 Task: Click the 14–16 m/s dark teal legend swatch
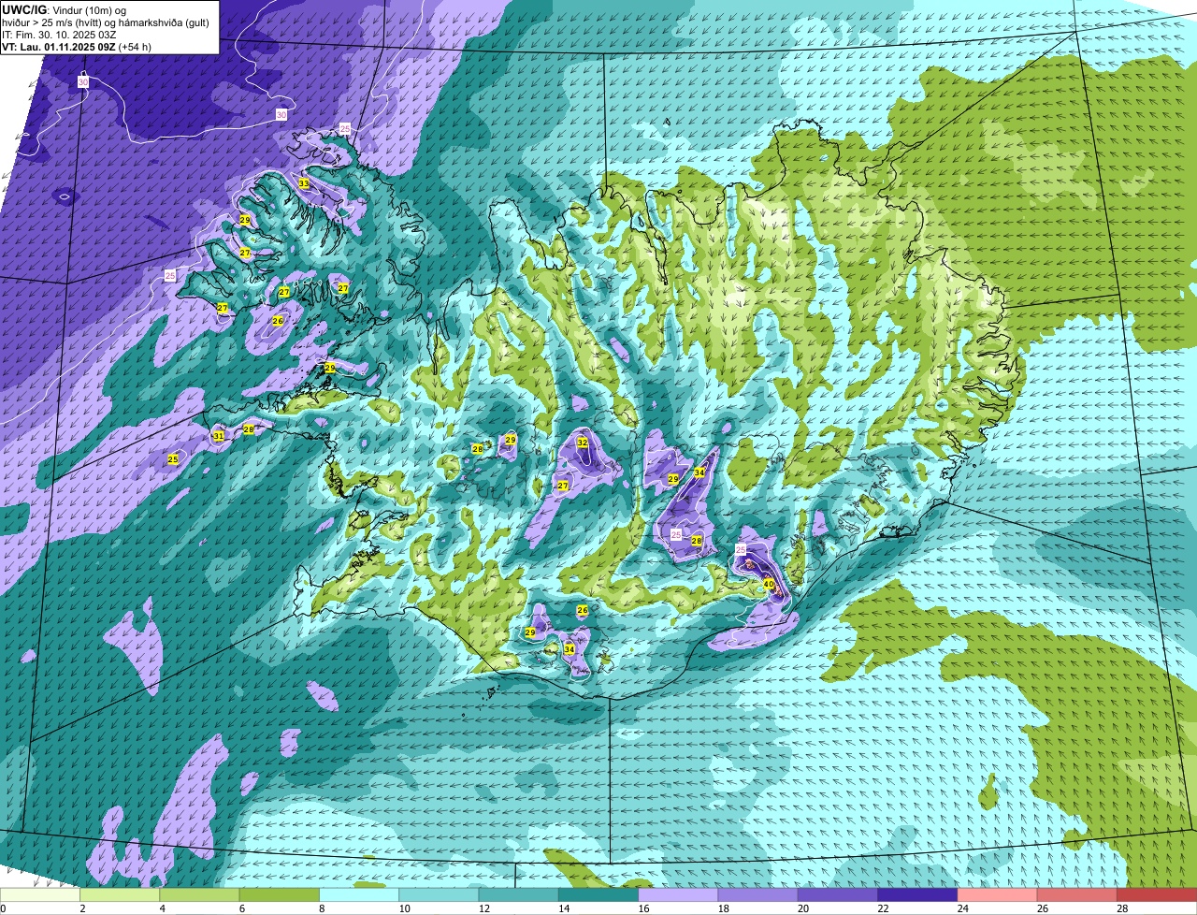pyautogui.click(x=598, y=895)
